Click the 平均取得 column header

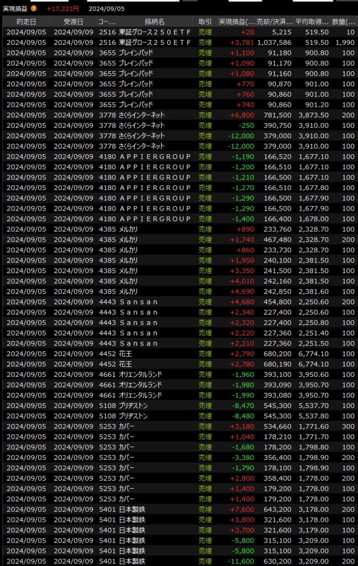pos(312,22)
